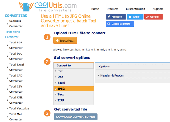
Task: Click the plus icon on Select files
Action: tap(57, 40)
